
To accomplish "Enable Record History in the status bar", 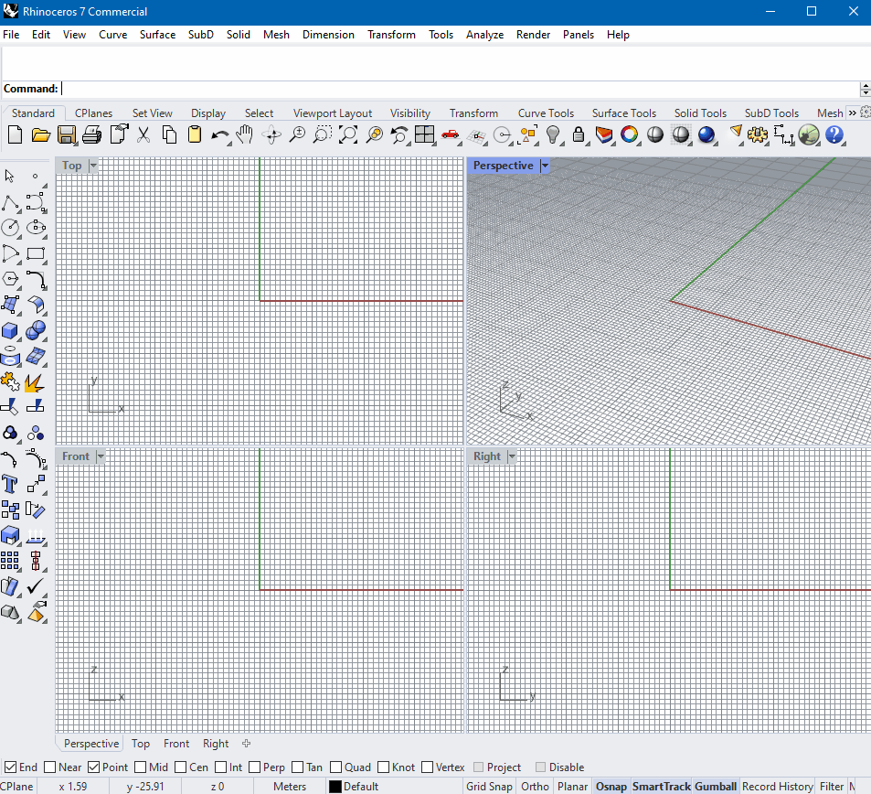I will coord(777,786).
